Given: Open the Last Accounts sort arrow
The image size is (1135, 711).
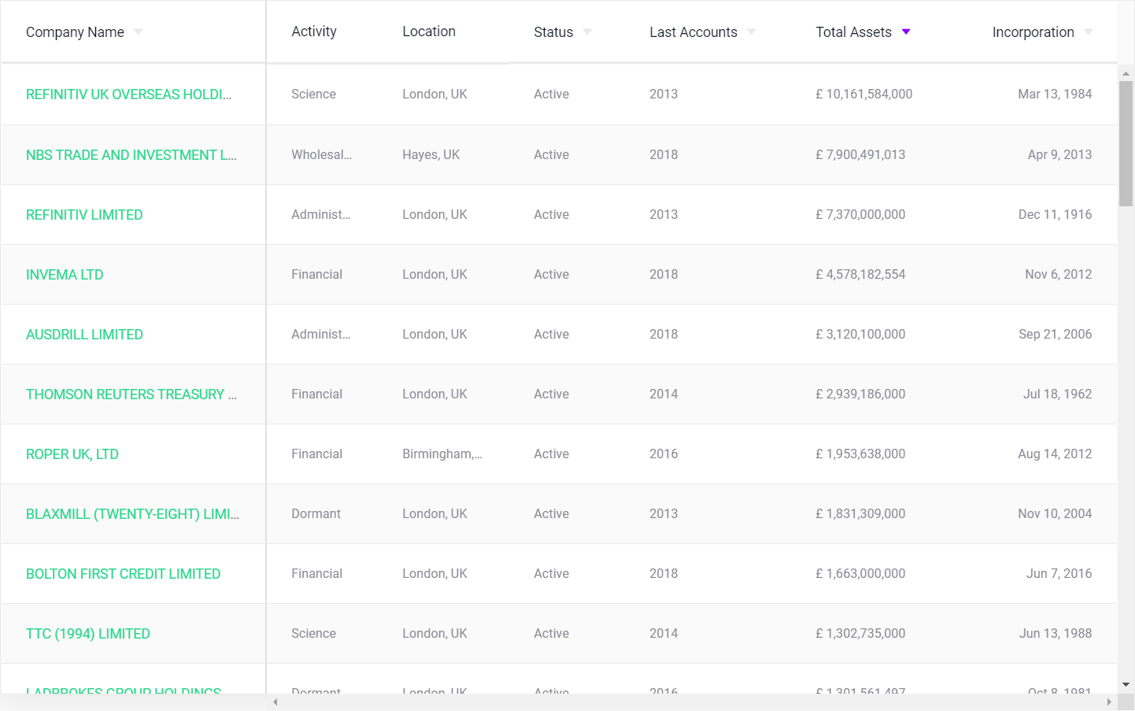Looking at the screenshot, I should pos(752,32).
